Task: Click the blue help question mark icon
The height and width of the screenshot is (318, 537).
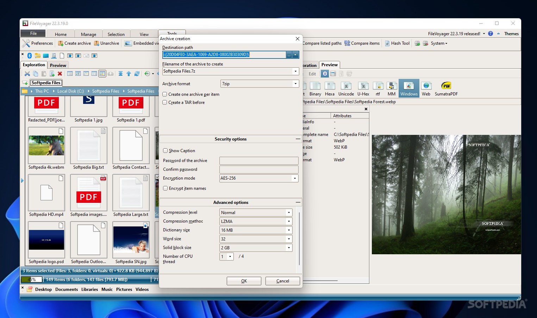Action: [490, 33]
